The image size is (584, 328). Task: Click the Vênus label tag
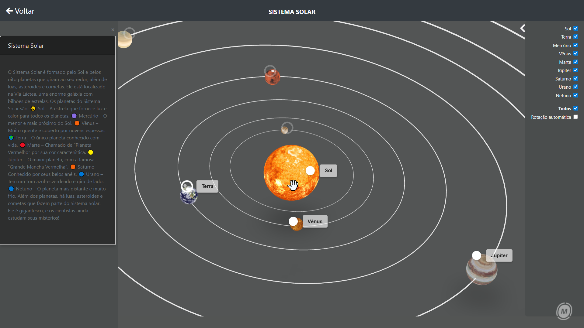(315, 221)
